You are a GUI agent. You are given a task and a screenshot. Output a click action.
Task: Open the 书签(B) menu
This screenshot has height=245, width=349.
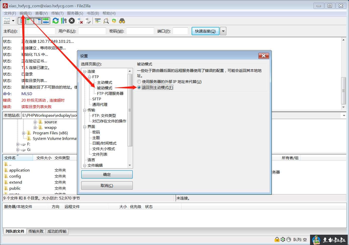tap(93, 13)
